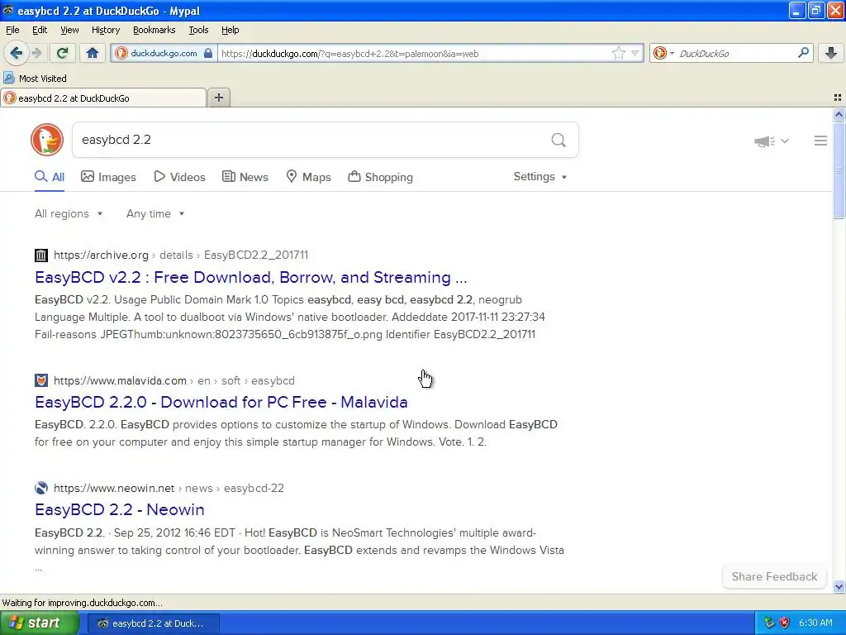846x635 pixels.
Task: Switch to Shopping results tab
Action: point(380,177)
